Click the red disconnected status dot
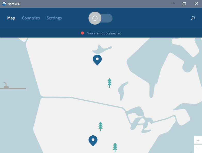 pyautogui.click(x=83, y=33)
